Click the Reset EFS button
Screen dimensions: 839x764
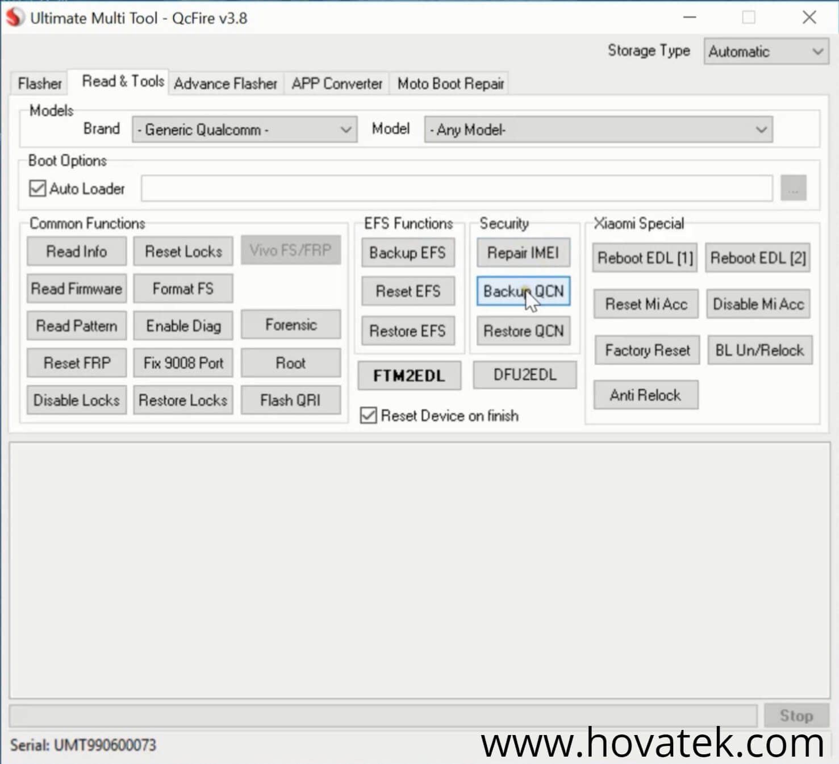point(408,291)
